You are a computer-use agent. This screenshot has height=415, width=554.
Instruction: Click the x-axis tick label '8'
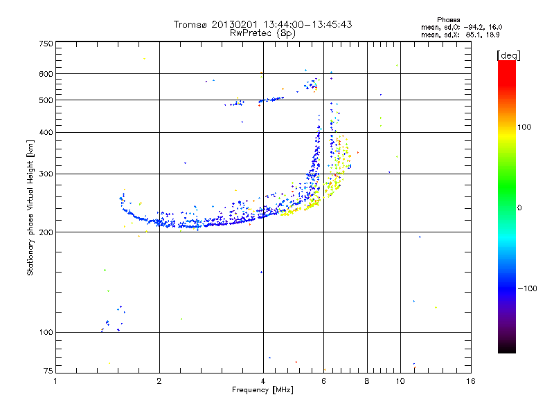(x=367, y=381)
